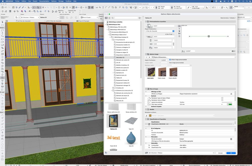Open the Documentation menu
Image resolution: width=252 pixels, height=166 pixels.
coord(44,1)
